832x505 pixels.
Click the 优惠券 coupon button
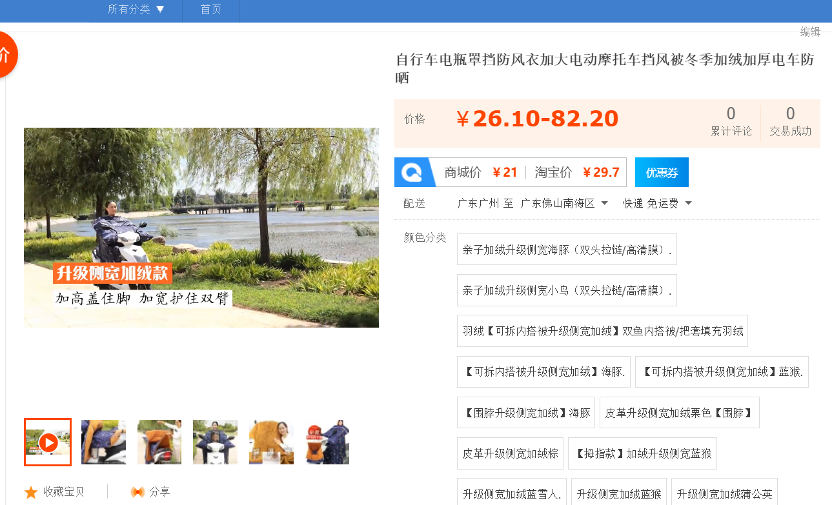[662, 172]
